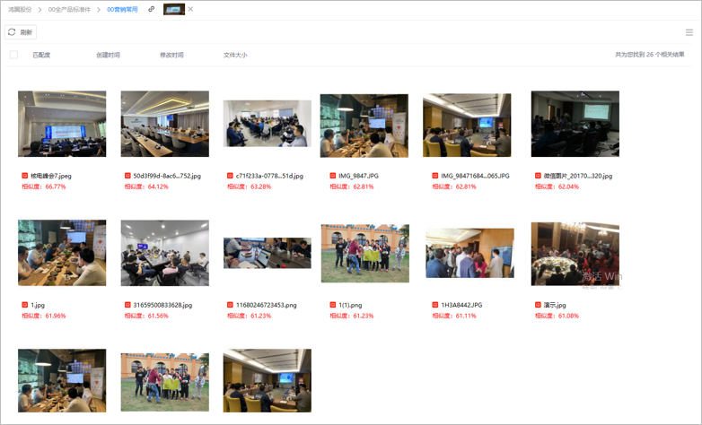Click similarity value 63.28%

(x=261, y=186)
